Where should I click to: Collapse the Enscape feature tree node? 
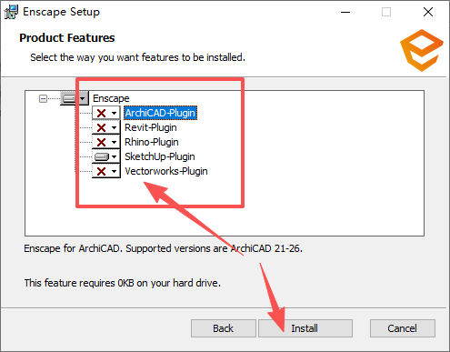(43, 98)
